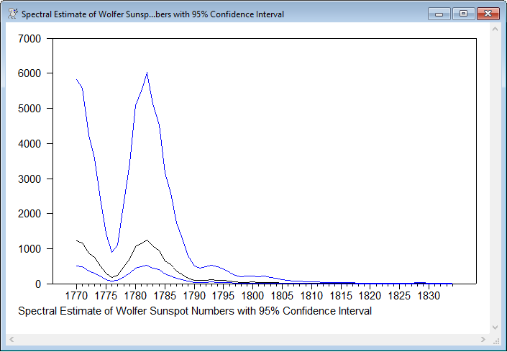Minimize the Spectral Estimate window
Image resolution: width=507 pixels, height=352 pixels.
click(438, 14)
